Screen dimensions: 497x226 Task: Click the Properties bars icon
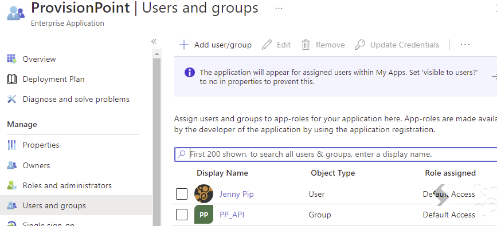pyautogui.click(x=11, y=145)
